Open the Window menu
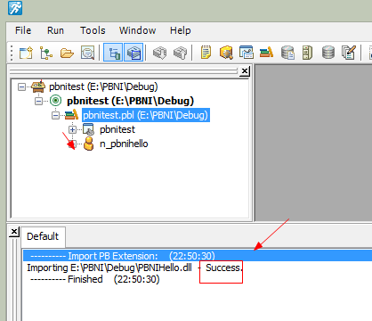This screenshot has height=321, width=372. [x=137, y=30]
